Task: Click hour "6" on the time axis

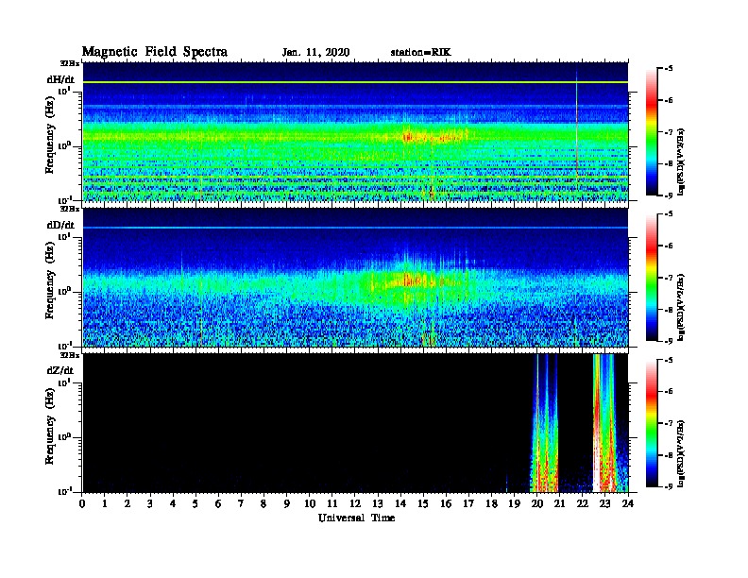Action: coord(218,504)
